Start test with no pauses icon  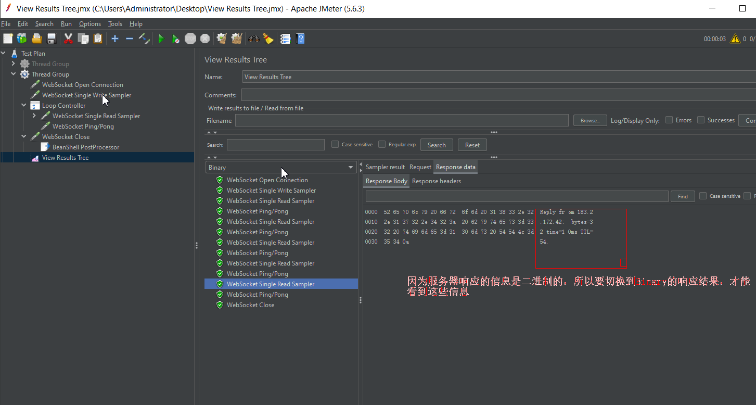(176, 39)
